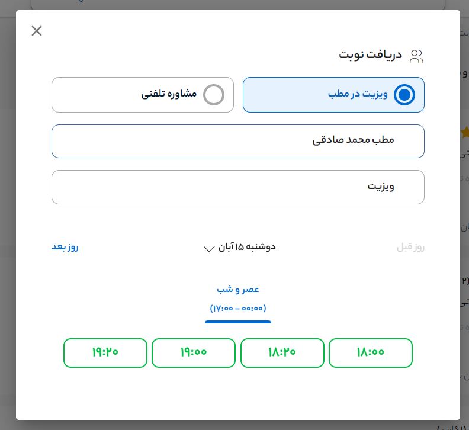
Task: Open the مطب محمد صادقی clinic selector
Action: pyautogui.click(x=238, y=141)
